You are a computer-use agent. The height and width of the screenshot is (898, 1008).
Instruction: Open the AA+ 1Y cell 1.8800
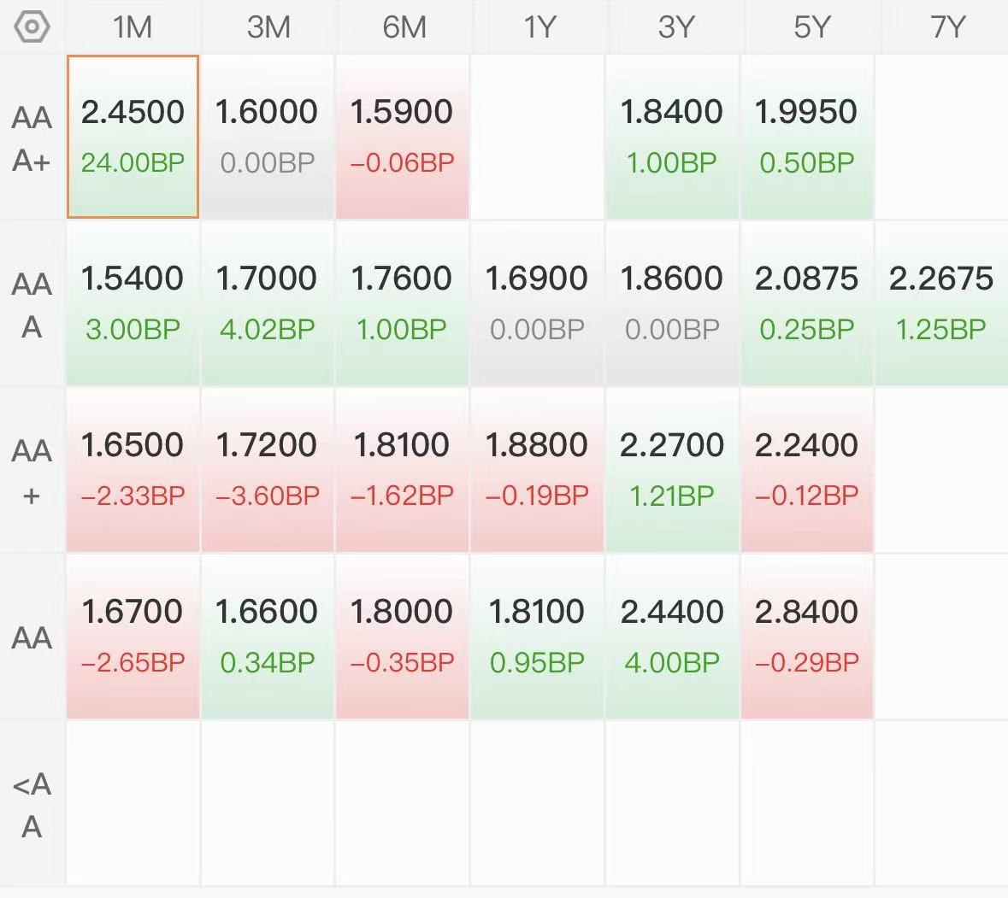pos(538,470)
